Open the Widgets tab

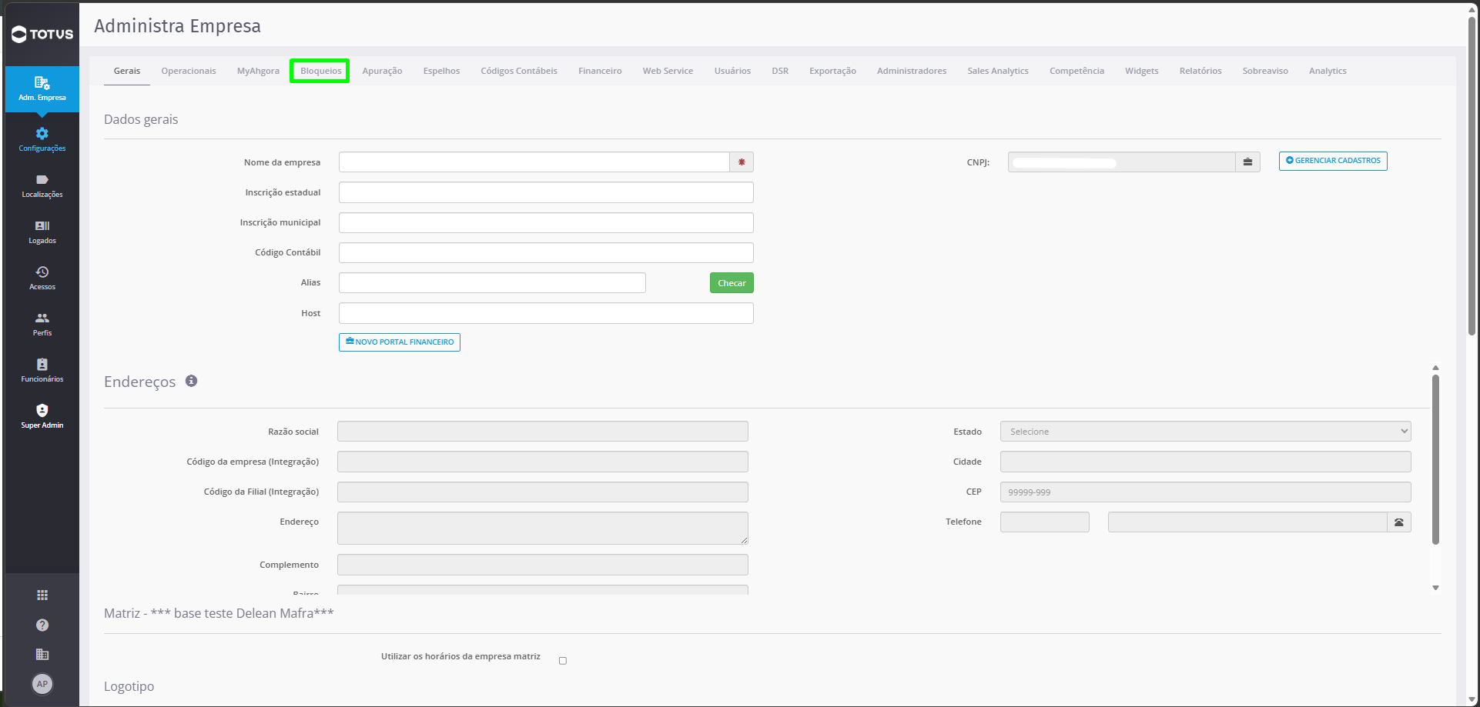point(1141,71)
